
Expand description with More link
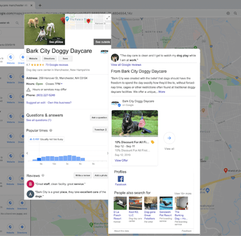[162, 92]
